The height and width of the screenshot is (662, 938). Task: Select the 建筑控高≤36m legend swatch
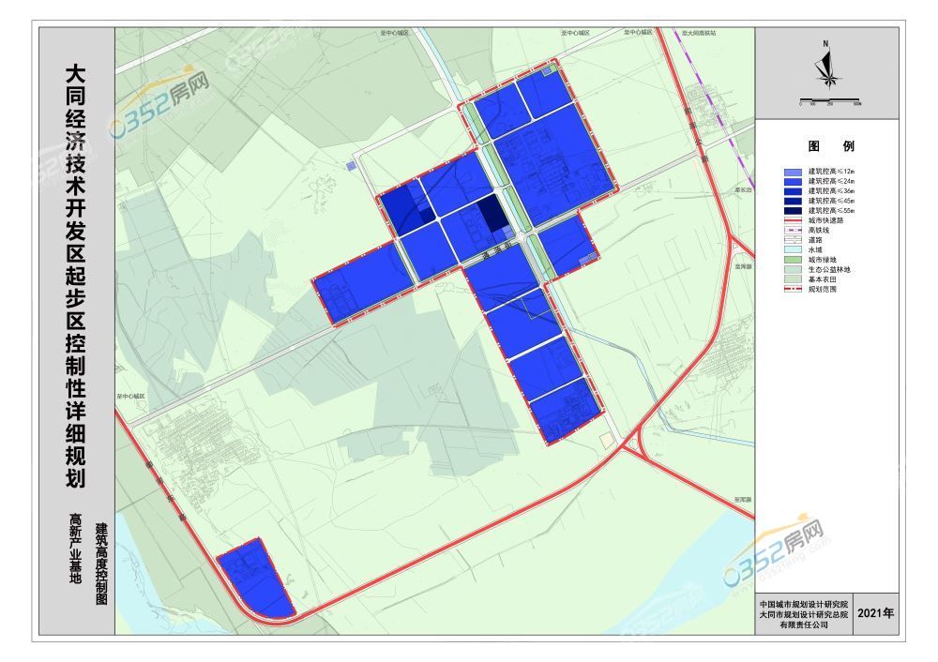click(x=793, y=191)
